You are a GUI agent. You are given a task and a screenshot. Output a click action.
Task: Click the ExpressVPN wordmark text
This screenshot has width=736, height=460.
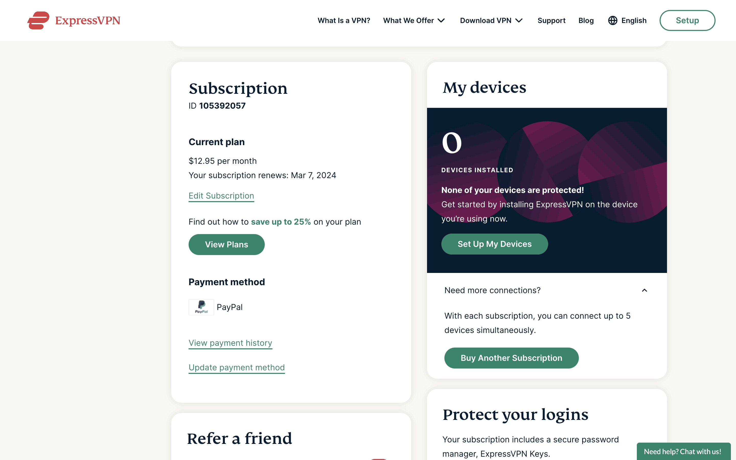tap(88, 20)
